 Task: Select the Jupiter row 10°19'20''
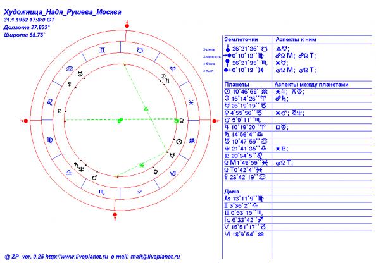(246, 127)
